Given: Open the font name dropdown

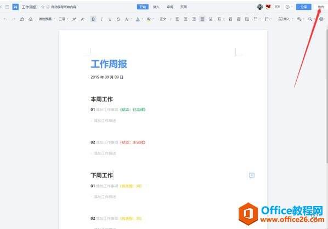Looking at the screenshot, I should coord(47,19).
